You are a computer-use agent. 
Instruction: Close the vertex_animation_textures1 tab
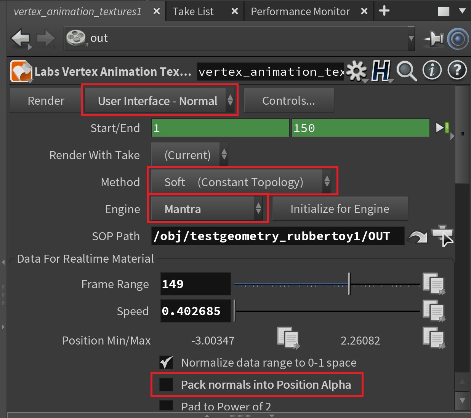coord(156,11)
